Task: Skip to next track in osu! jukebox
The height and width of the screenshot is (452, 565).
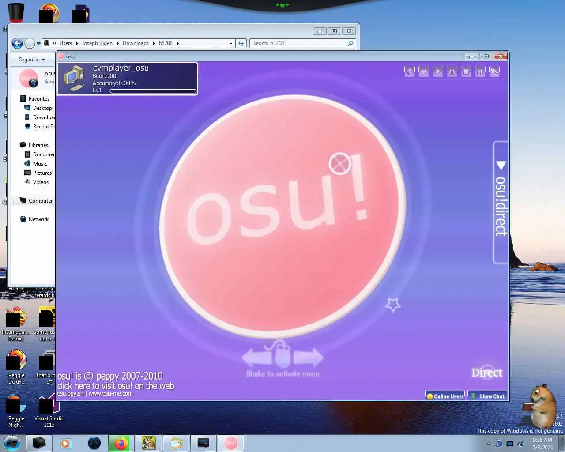Action: (x=480, y=72)
